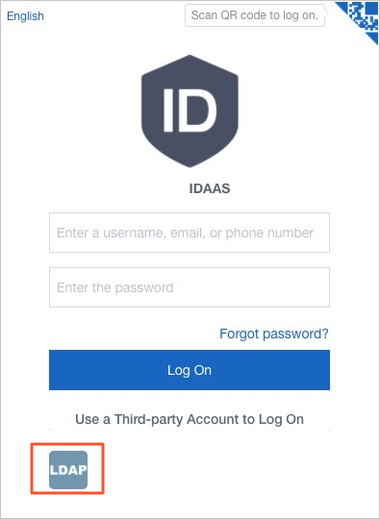This screenshot has width=380, height=519.
Task: Click the blue Log On button
Action: point(190,370)
